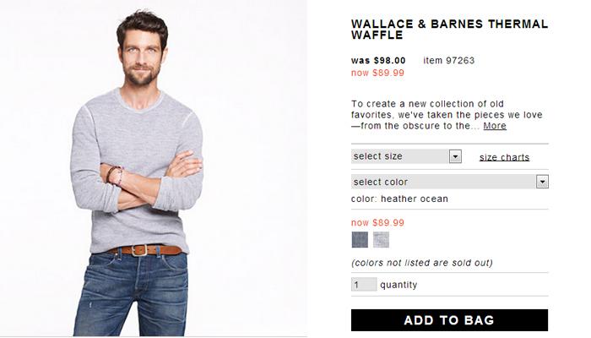Click the arrow on the color dropdown

pos(542,182)
